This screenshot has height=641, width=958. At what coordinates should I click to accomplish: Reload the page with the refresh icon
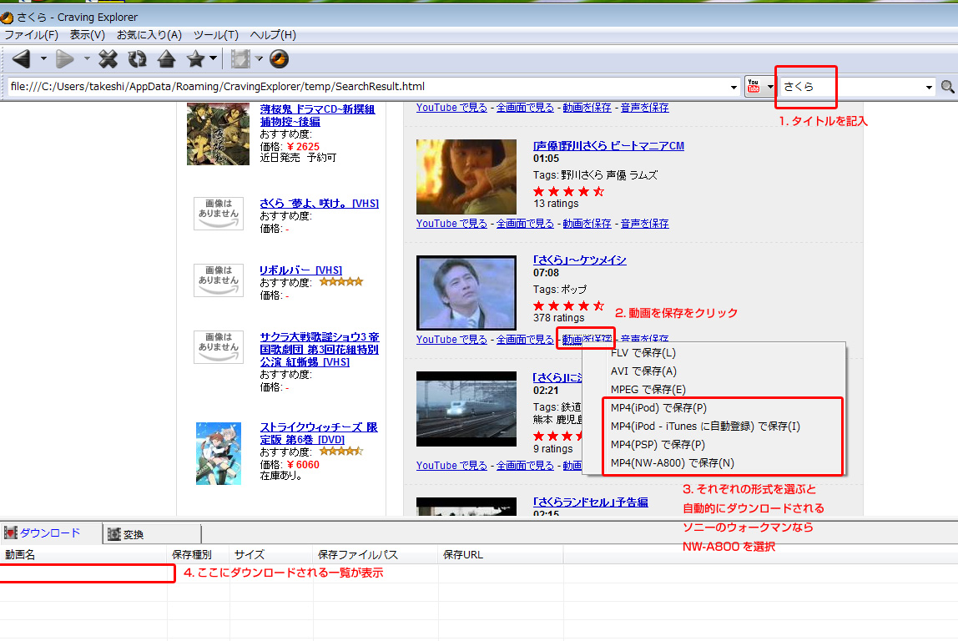coord(137,58)
